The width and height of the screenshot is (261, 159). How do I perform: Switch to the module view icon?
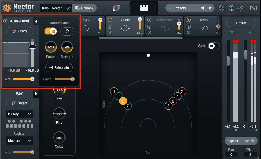tap(144, 8)
